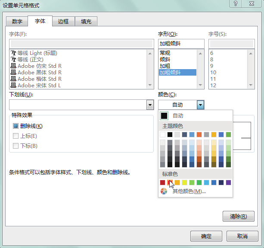
Task: Pick the light blue standard color
Action: tap(206, 182)
